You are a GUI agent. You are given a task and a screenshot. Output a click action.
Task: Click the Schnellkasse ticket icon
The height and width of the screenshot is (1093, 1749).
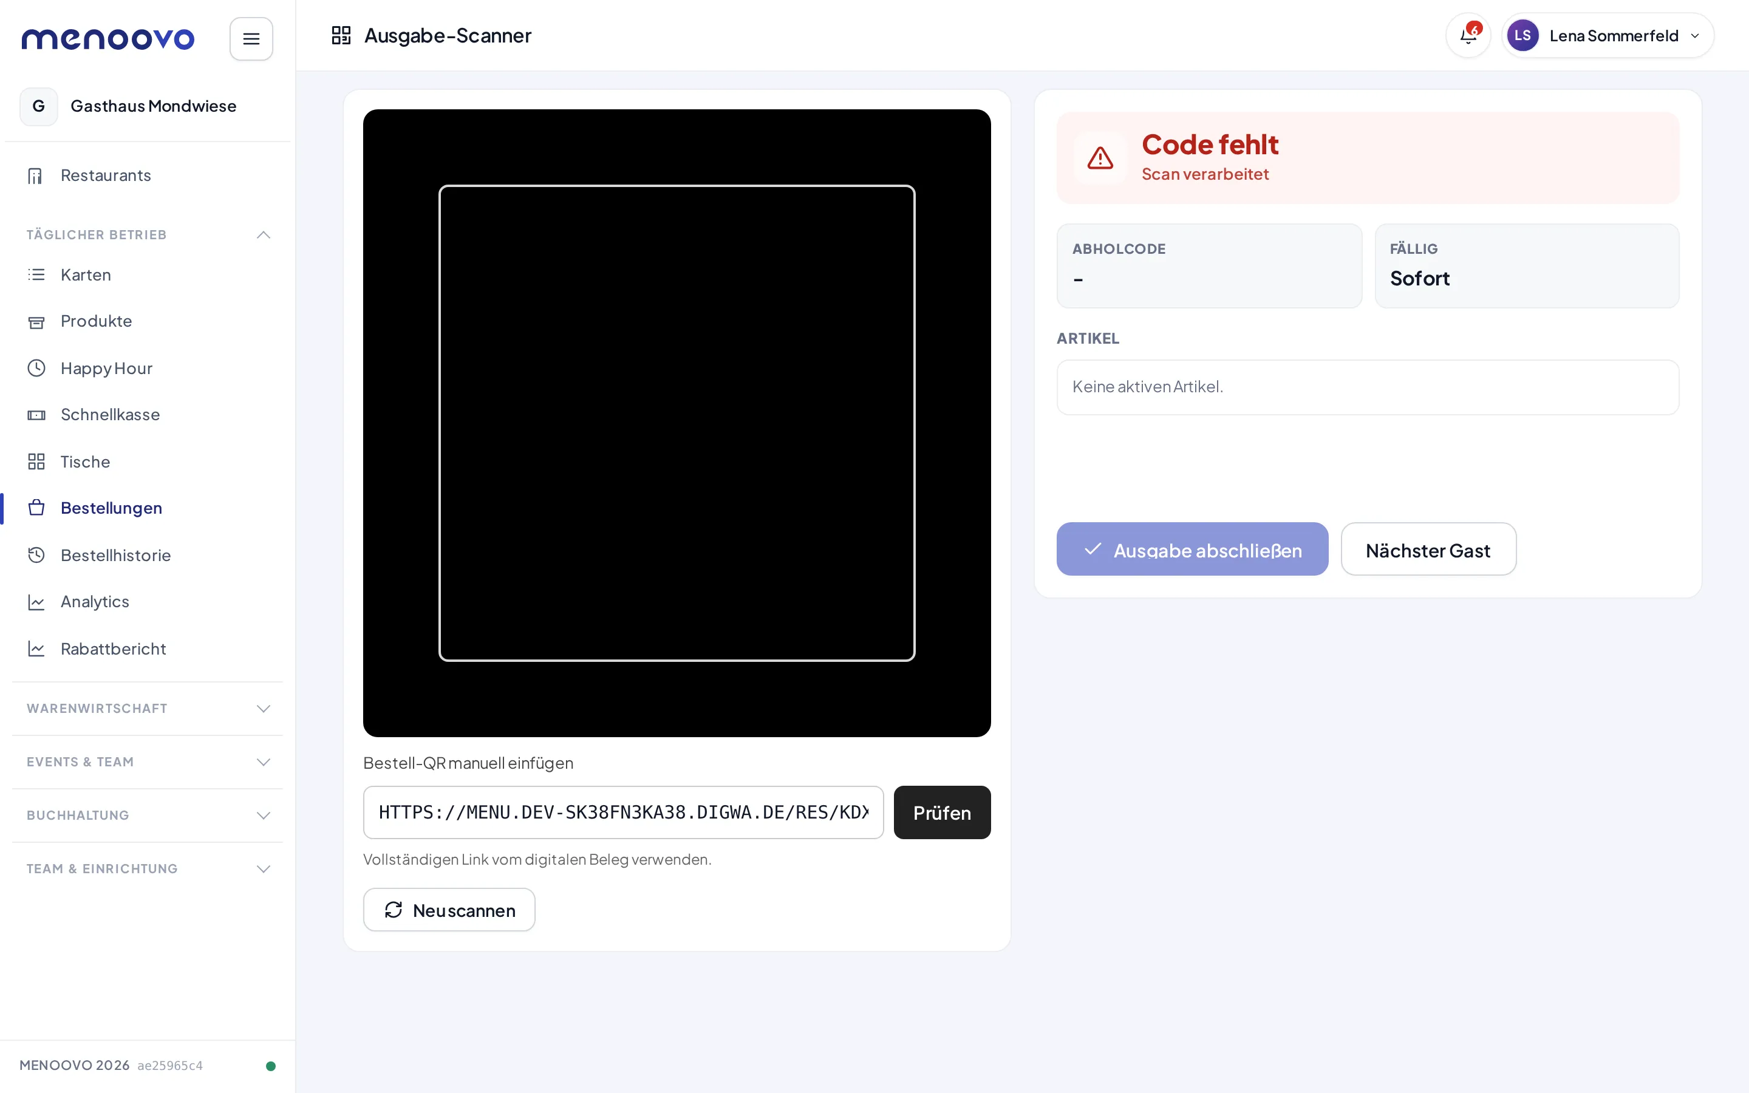coord(36,415)
